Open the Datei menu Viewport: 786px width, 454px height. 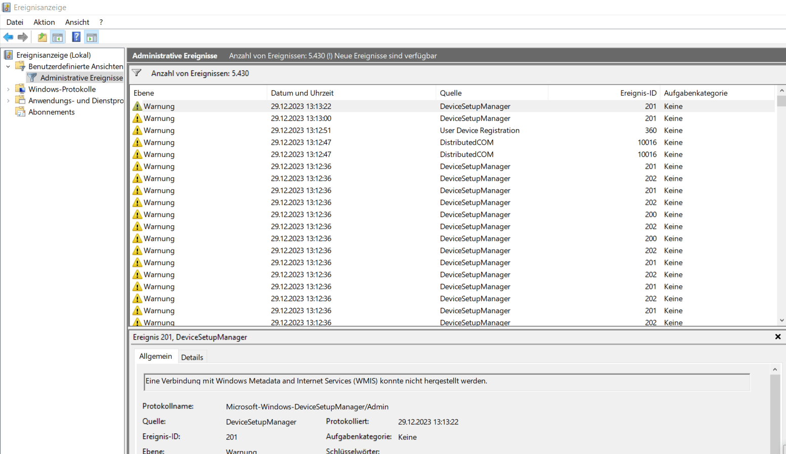(15, 22)
